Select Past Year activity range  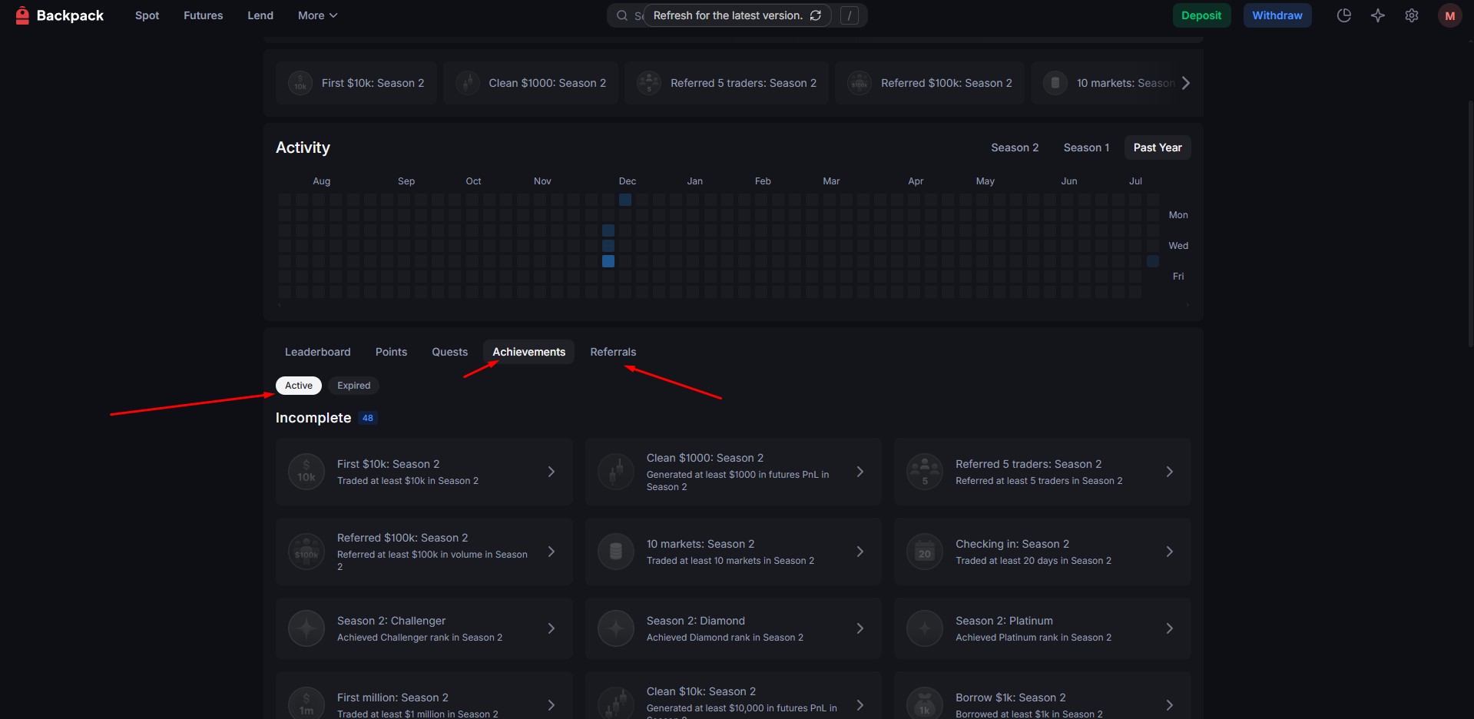coord(1157,147)
